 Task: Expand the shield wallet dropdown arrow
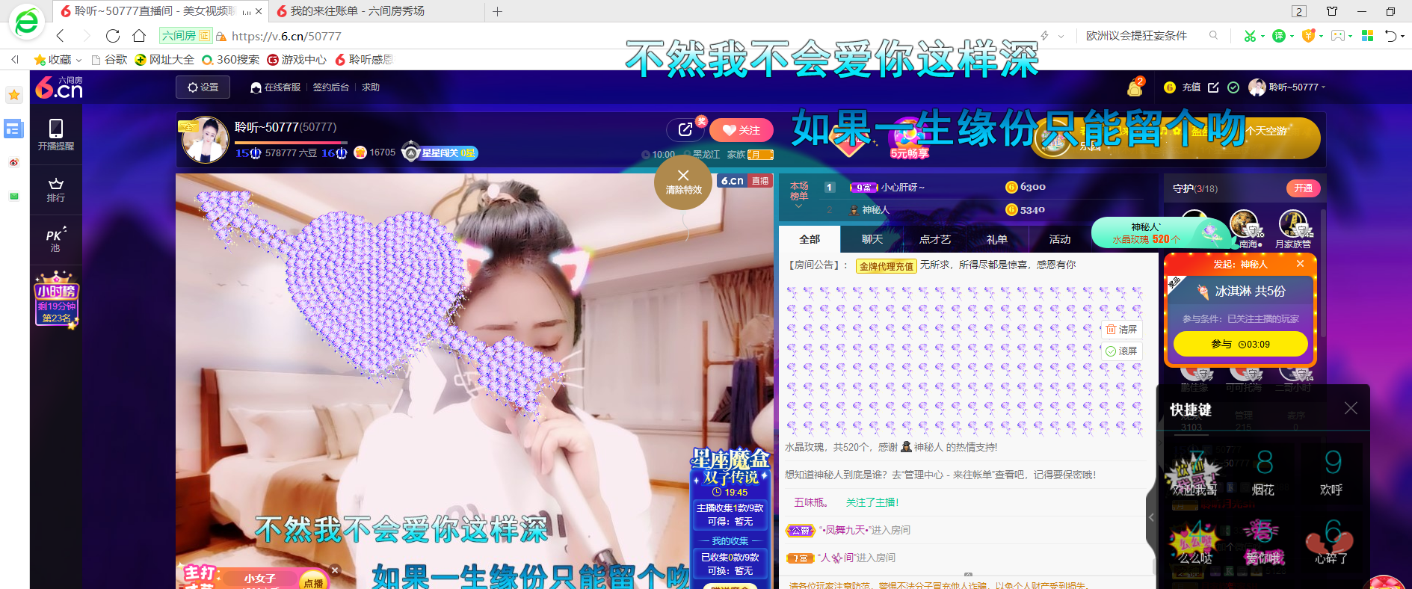point(1321,36)
